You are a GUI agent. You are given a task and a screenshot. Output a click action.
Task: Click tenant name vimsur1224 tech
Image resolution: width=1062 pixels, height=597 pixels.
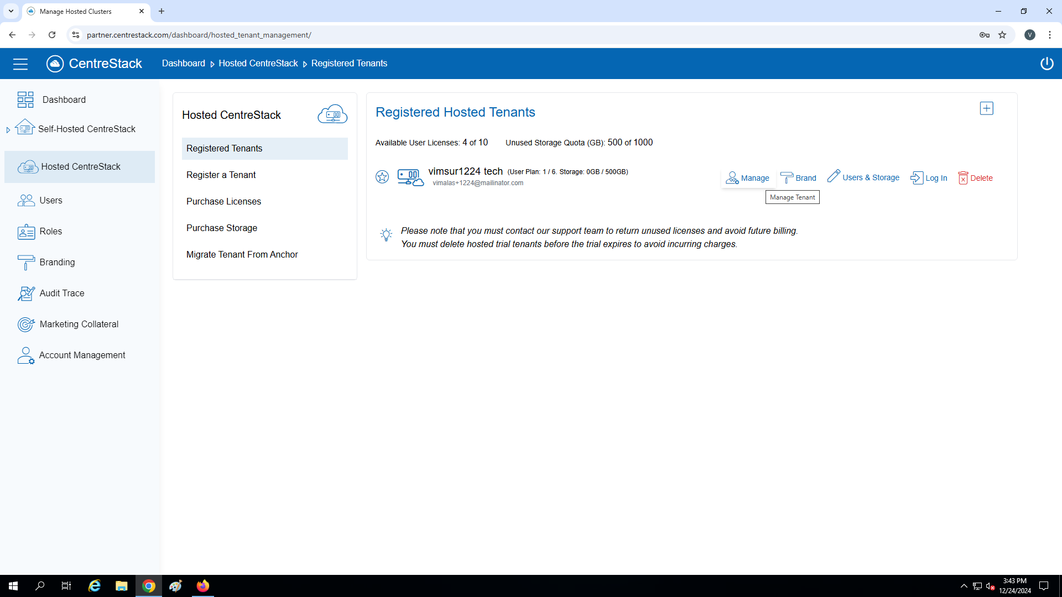465,171
